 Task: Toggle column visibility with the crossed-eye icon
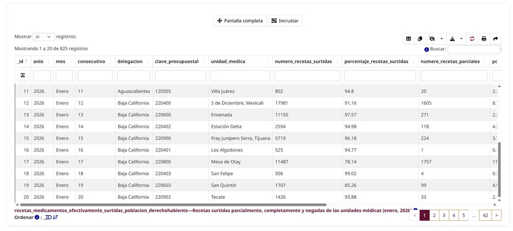coord(431,38)
